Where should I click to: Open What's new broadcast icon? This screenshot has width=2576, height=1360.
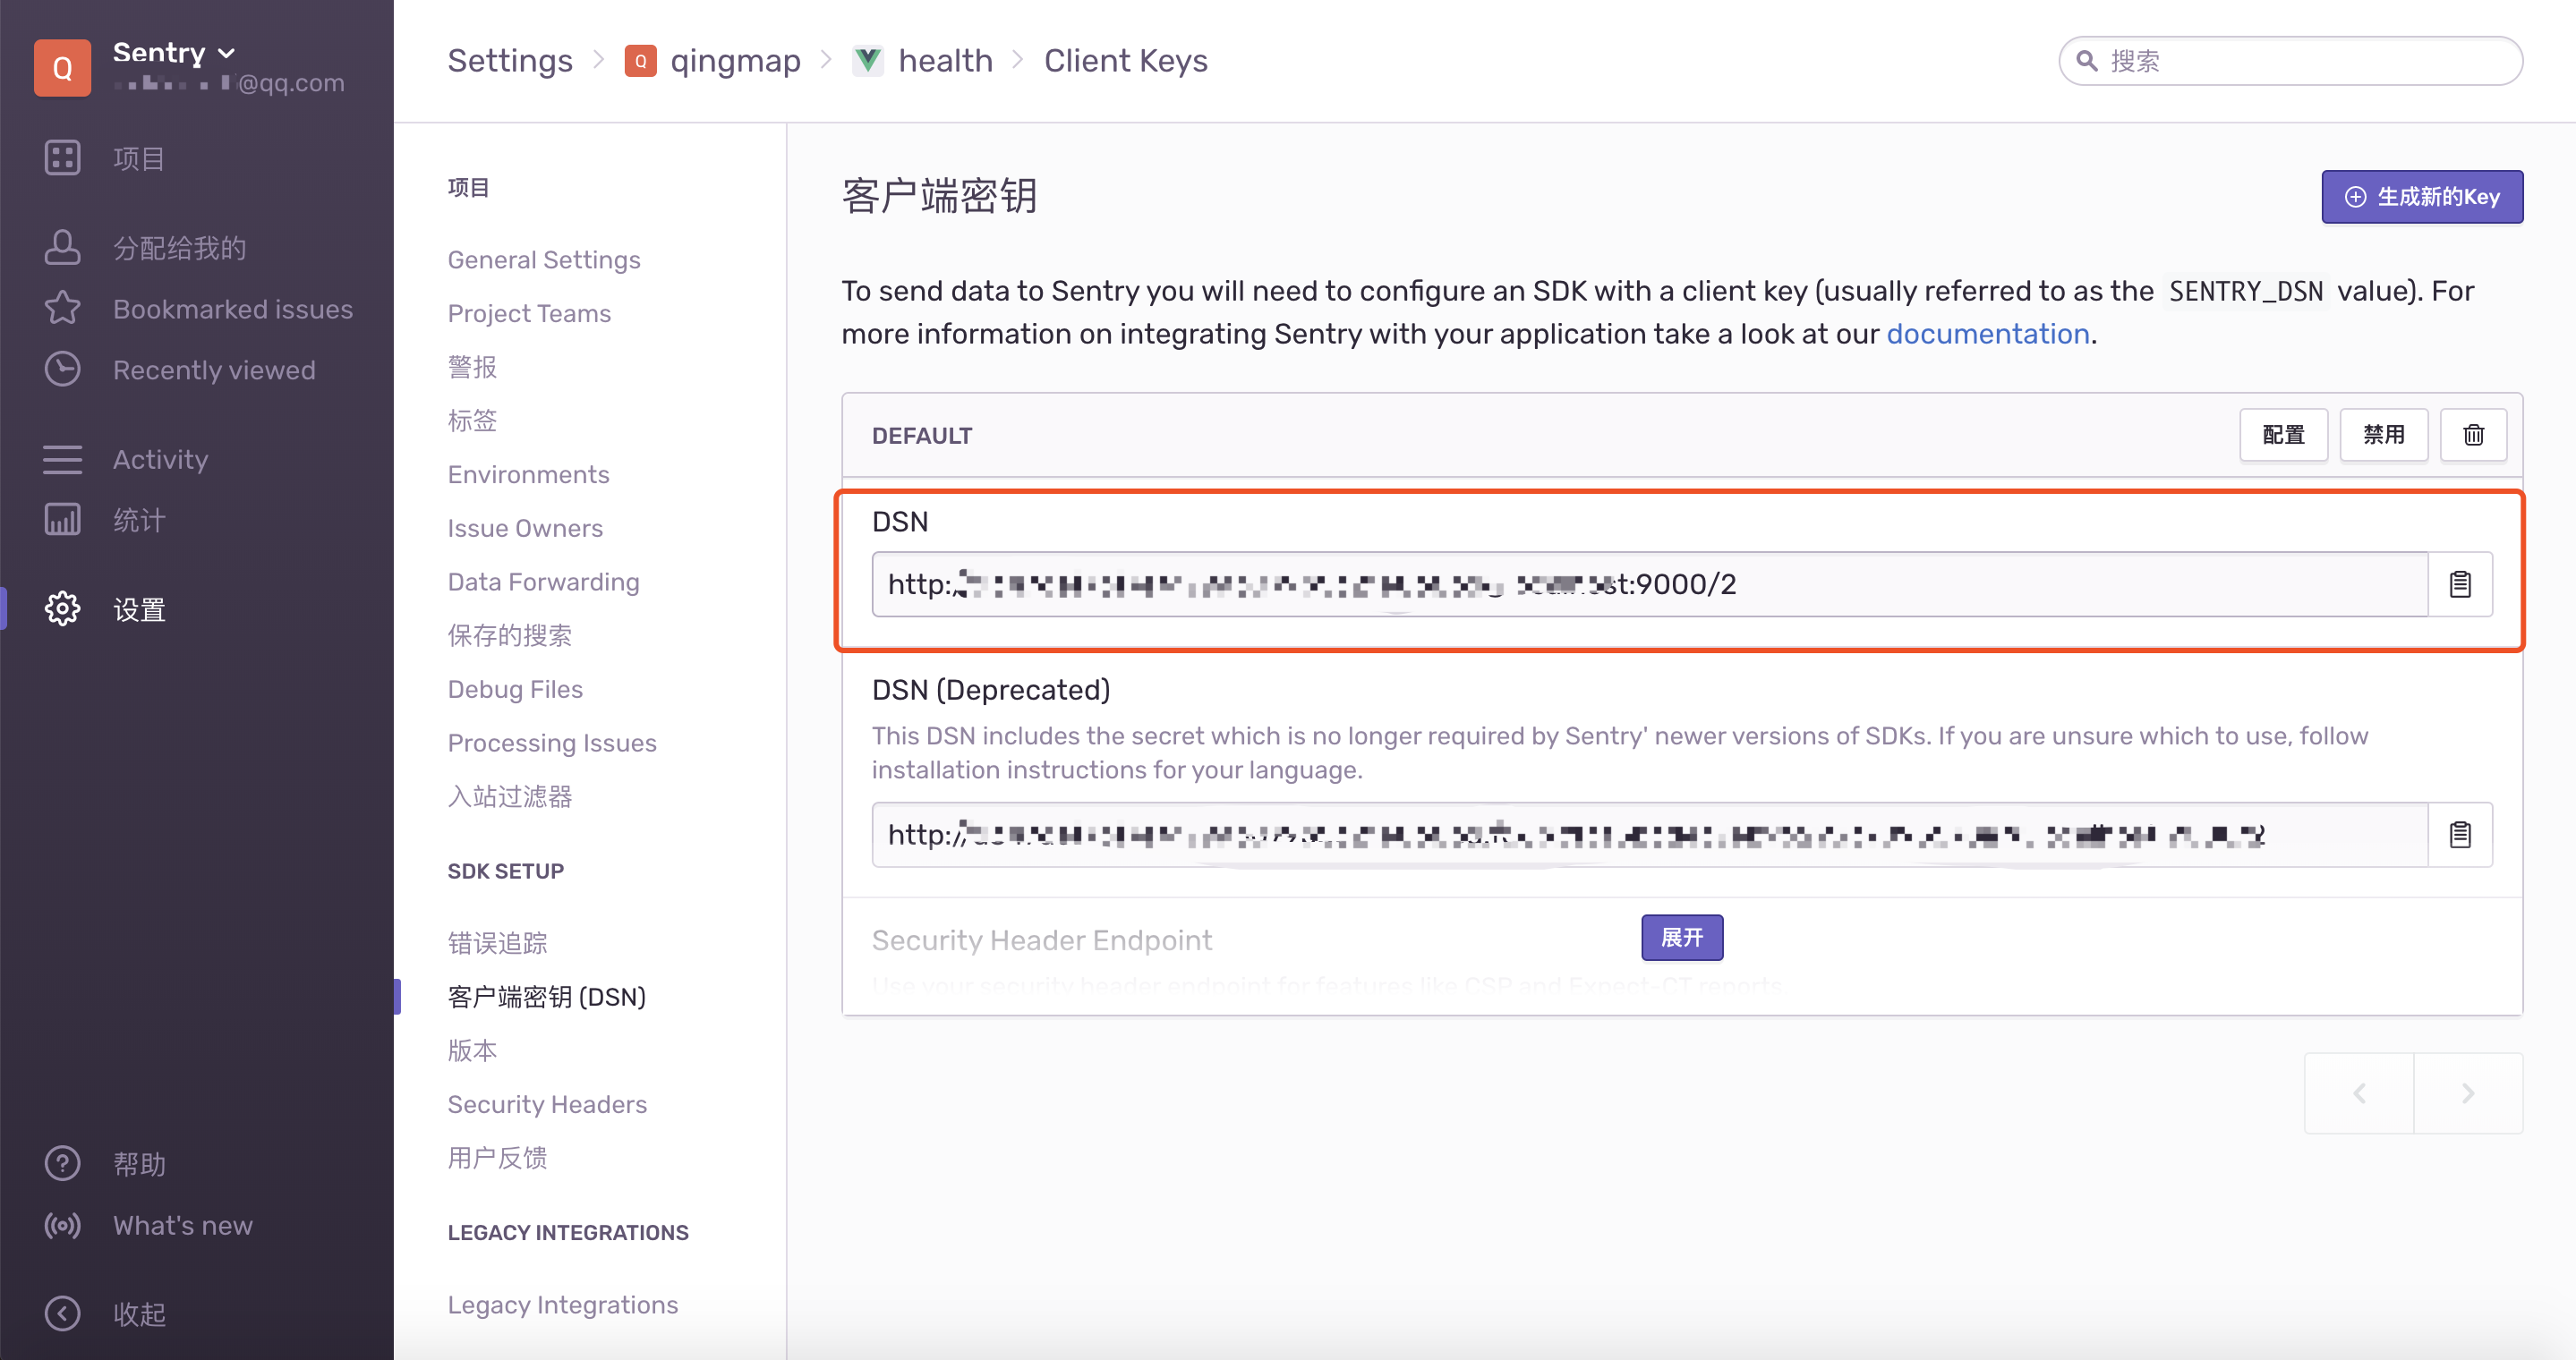(x=62, y=1225)
